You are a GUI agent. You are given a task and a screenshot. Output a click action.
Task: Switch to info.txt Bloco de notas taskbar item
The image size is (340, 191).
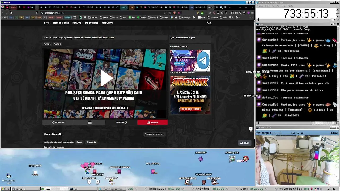[x=112, y=189]
